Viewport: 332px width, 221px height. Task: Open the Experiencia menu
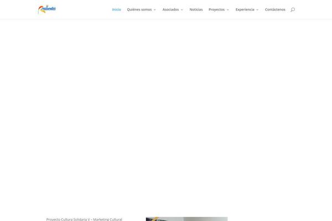[x=245, y=9]
